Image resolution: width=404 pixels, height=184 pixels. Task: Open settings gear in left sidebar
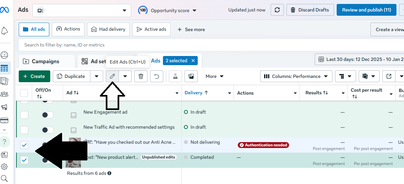4,167
